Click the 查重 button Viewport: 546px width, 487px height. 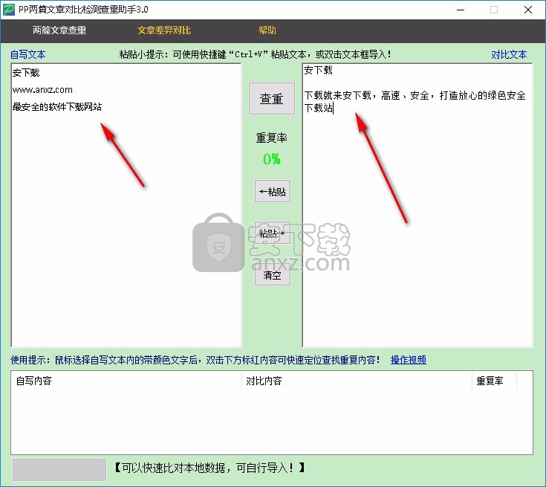coord(272,99)
